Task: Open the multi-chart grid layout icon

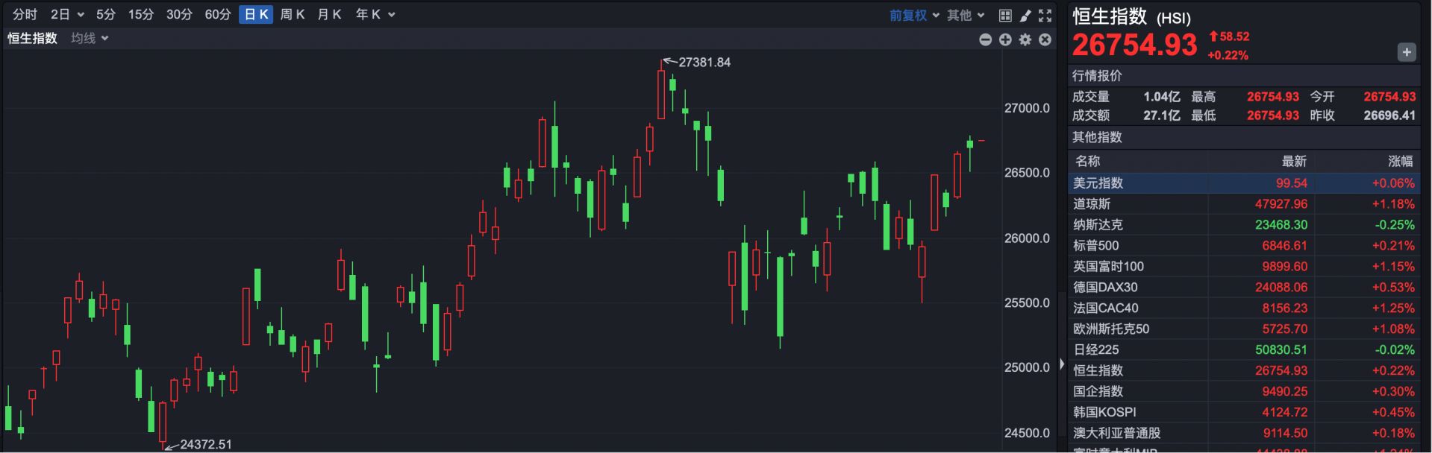Action: tap(1005, 15)
